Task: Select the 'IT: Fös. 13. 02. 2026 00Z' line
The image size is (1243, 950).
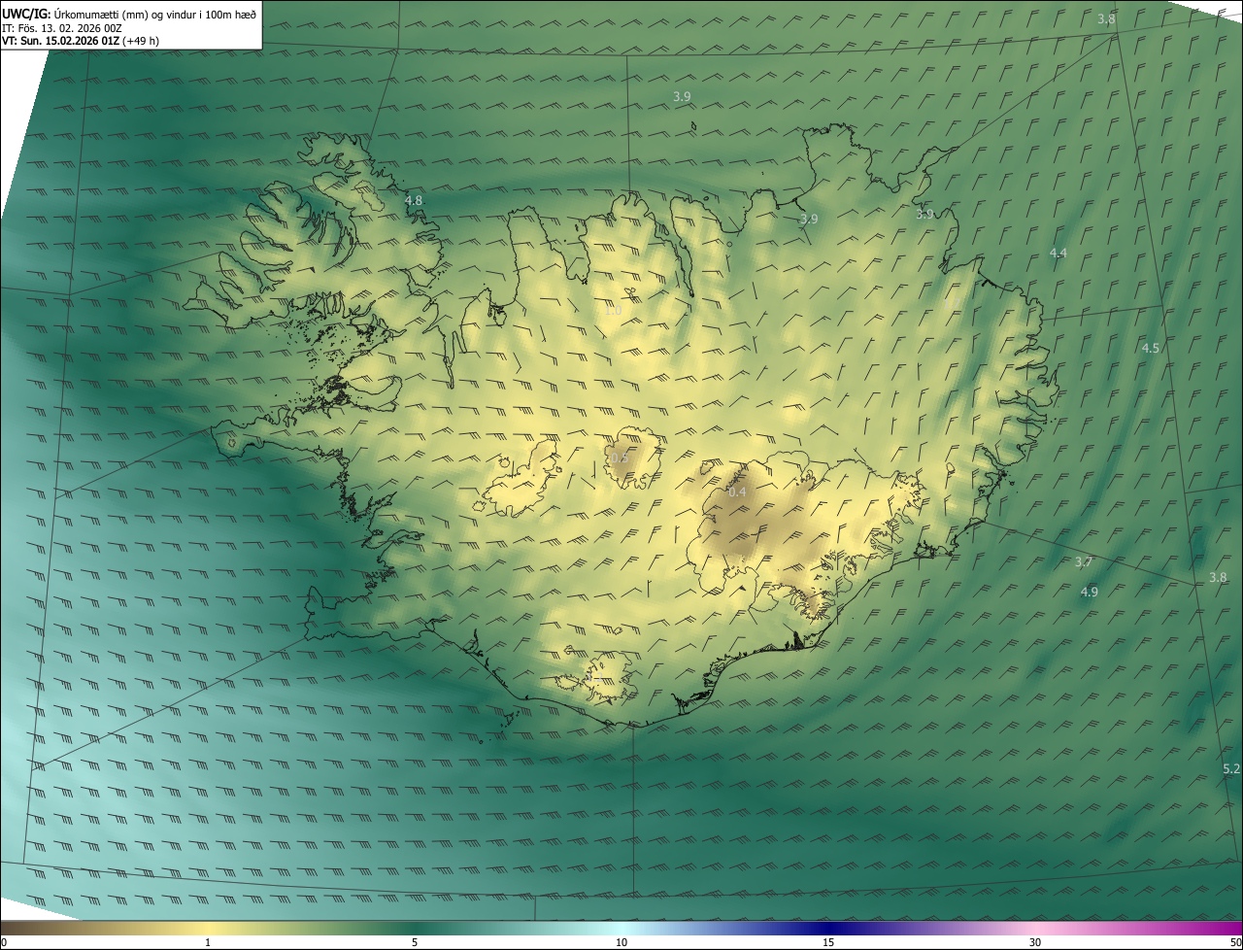Action: pyautogui.click(x=61, y=27)
